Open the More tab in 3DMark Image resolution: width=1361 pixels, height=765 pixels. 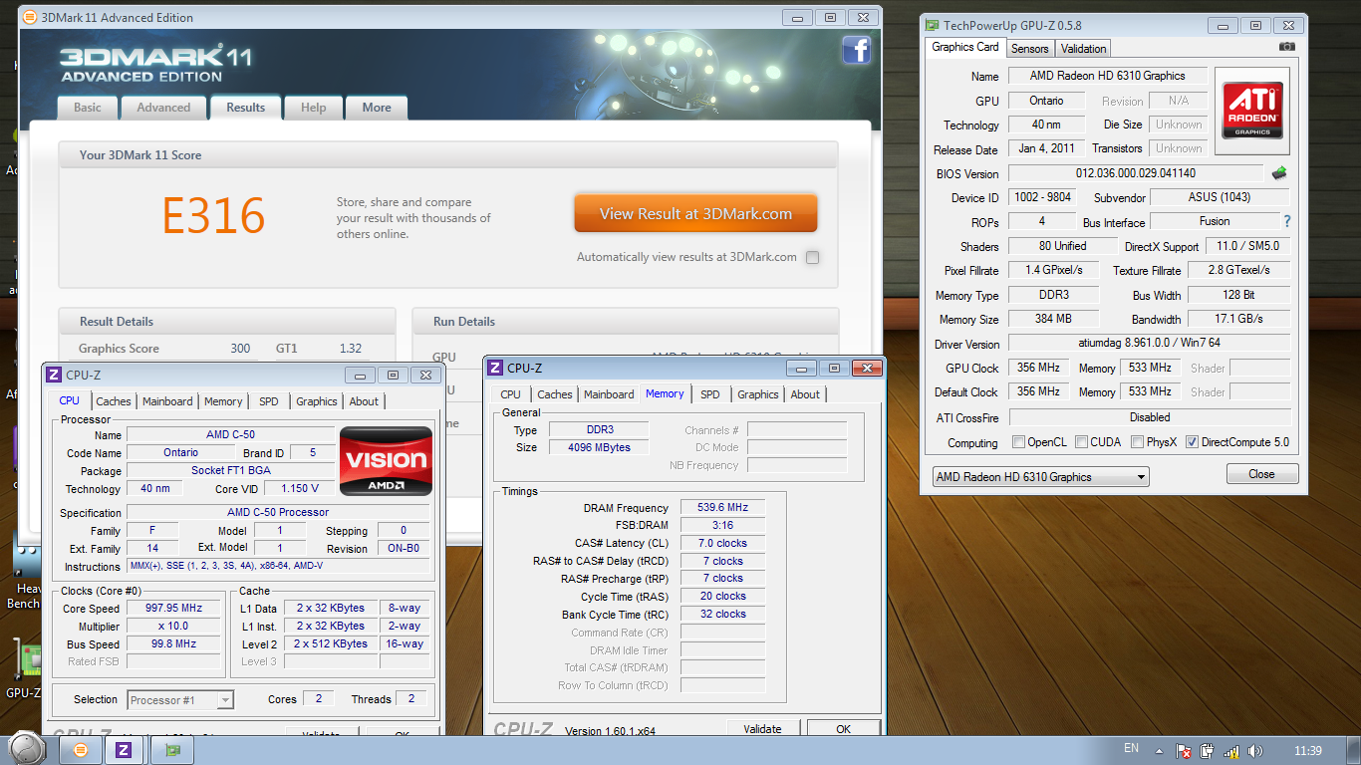(377, 108)
